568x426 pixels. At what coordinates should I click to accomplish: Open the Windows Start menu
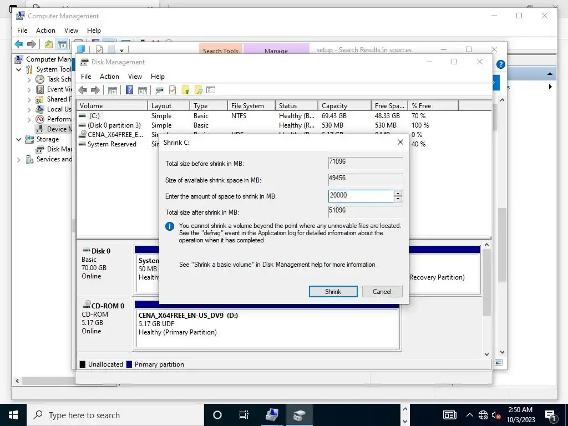click(13, 415)
